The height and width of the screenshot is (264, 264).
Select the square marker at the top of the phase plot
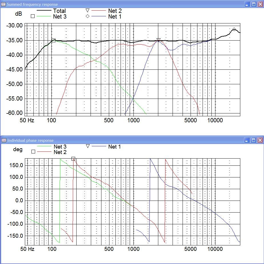[73, 159]
